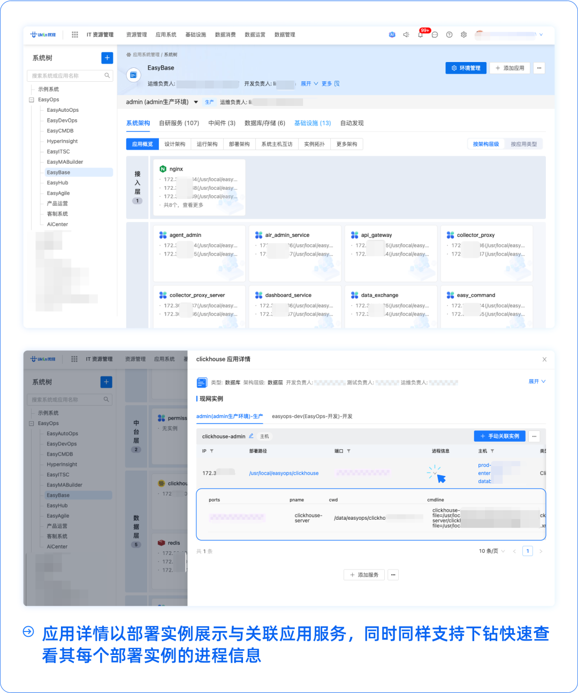Screen dimensions: 578x693
Task: Select the 设计架构 sub-tab
Action: (x=175, y=144)
